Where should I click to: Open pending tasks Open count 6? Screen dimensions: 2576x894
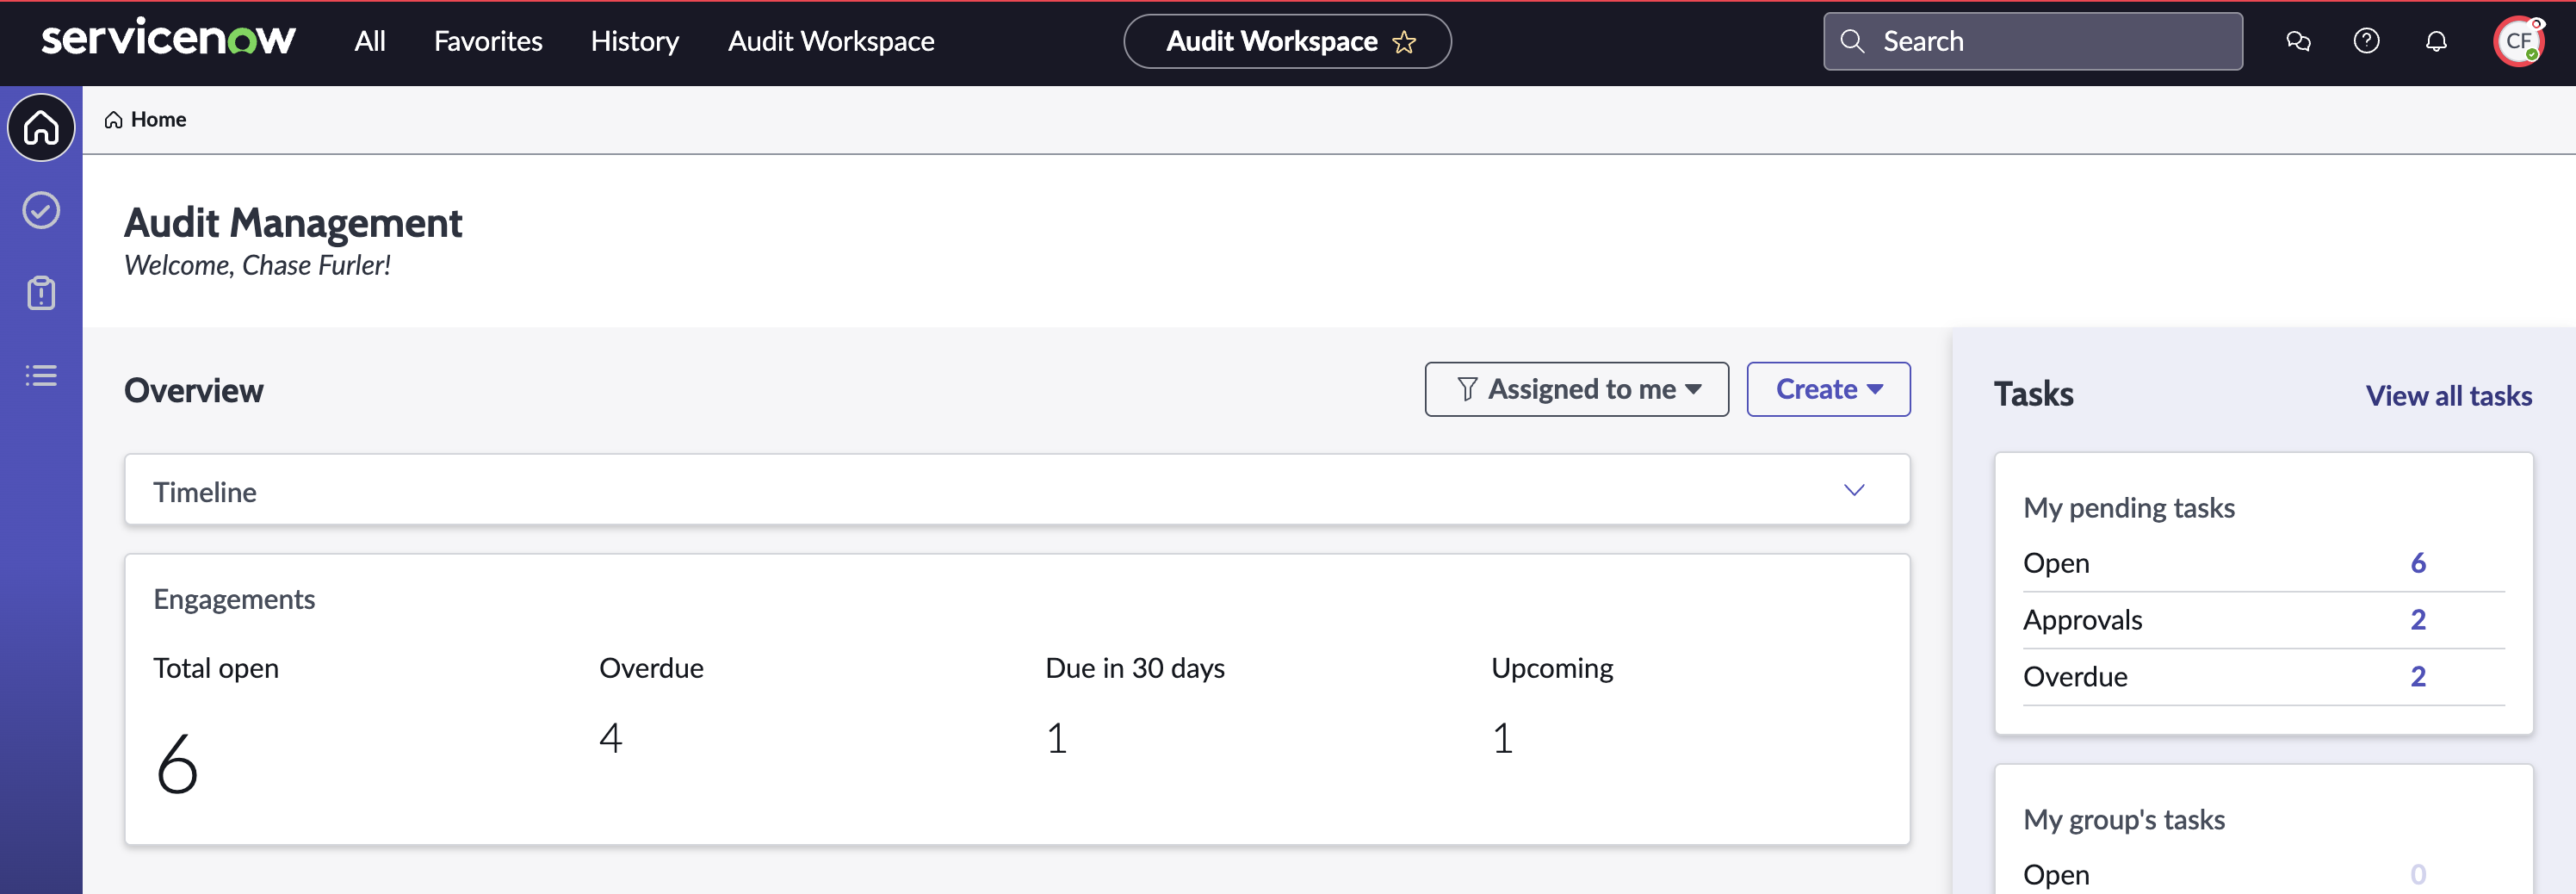[2417, 563]
